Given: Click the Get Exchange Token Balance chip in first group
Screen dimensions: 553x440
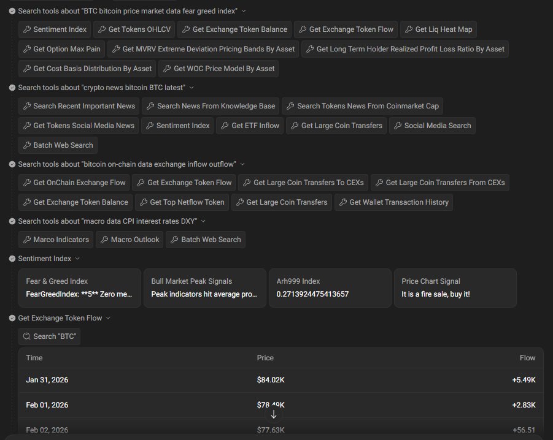Looking at the screenshot, I should click(234, 29).
